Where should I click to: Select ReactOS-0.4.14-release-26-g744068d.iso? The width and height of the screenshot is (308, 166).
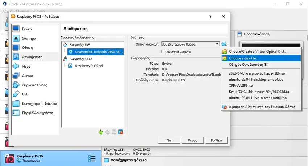point(261,91)
